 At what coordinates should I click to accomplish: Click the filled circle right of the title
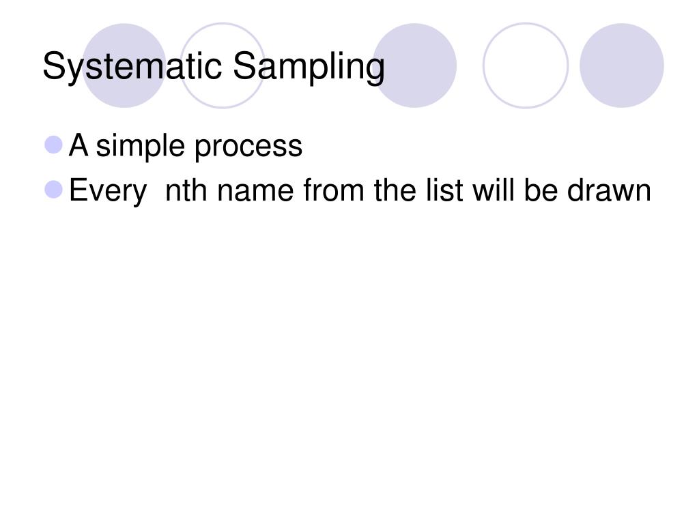click(x=414, y=65)
